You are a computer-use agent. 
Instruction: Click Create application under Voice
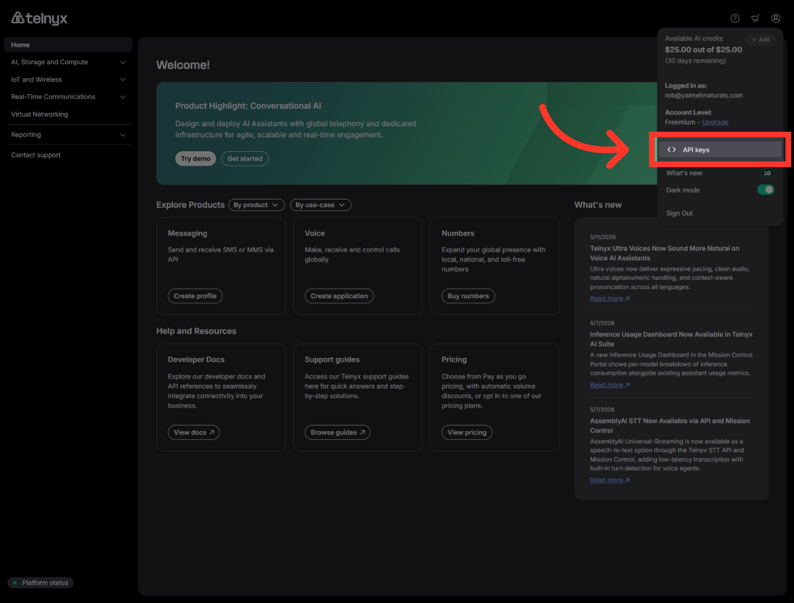click(339, 296)
